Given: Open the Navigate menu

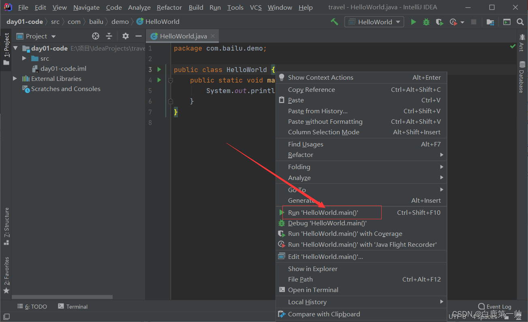Looking at the screenshot, I should click(86, 7).
